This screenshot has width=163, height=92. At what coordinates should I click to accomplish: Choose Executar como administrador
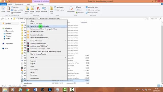tap(47, 26)
